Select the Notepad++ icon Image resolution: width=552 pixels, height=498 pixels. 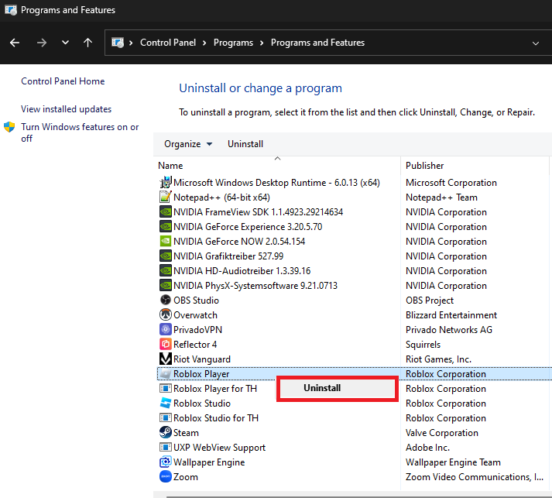[x=165, y=197]
